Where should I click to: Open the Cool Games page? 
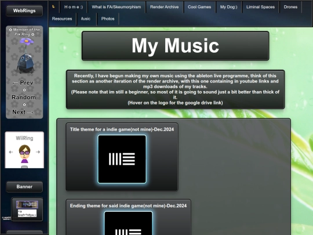tap(199, 7)
